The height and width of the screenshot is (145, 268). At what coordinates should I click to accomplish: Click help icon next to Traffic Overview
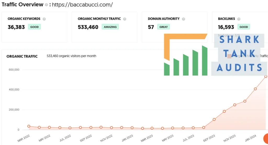(x=46, y=5)
